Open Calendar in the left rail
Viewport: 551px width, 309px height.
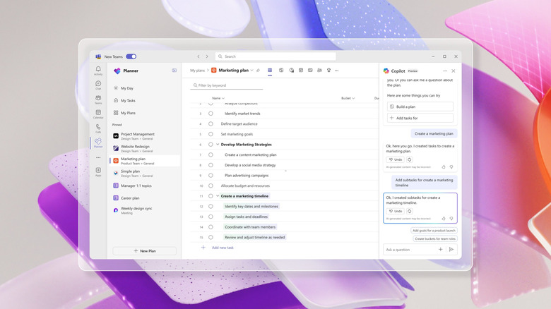click(98, 114)
